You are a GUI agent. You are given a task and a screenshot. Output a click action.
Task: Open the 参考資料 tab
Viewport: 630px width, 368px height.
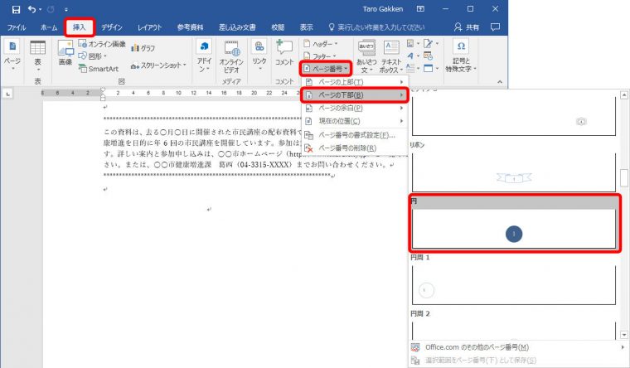(x=190, y=27)
